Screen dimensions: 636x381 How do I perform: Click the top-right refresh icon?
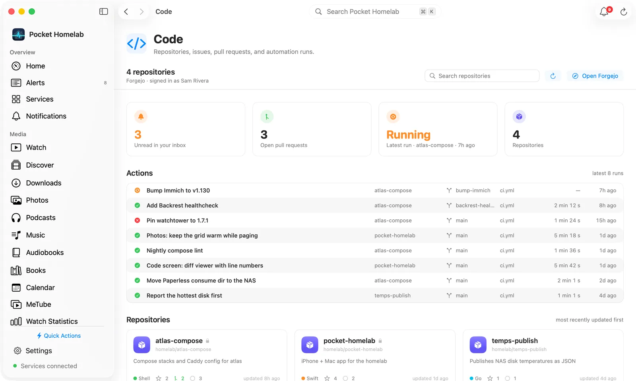(624, 12)
